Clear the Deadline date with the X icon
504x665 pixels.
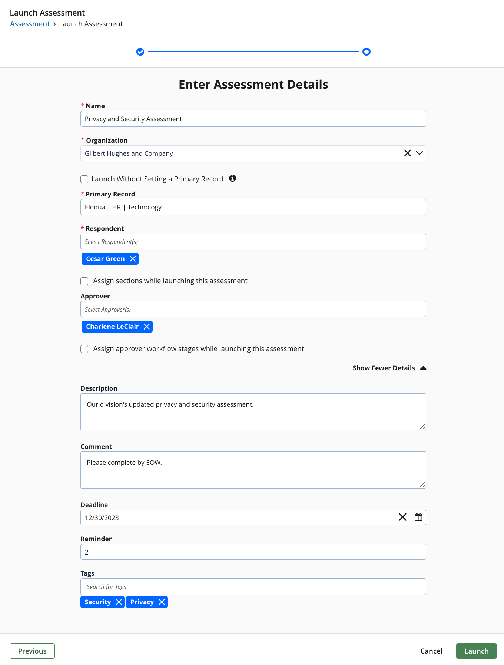coord(402,517)
